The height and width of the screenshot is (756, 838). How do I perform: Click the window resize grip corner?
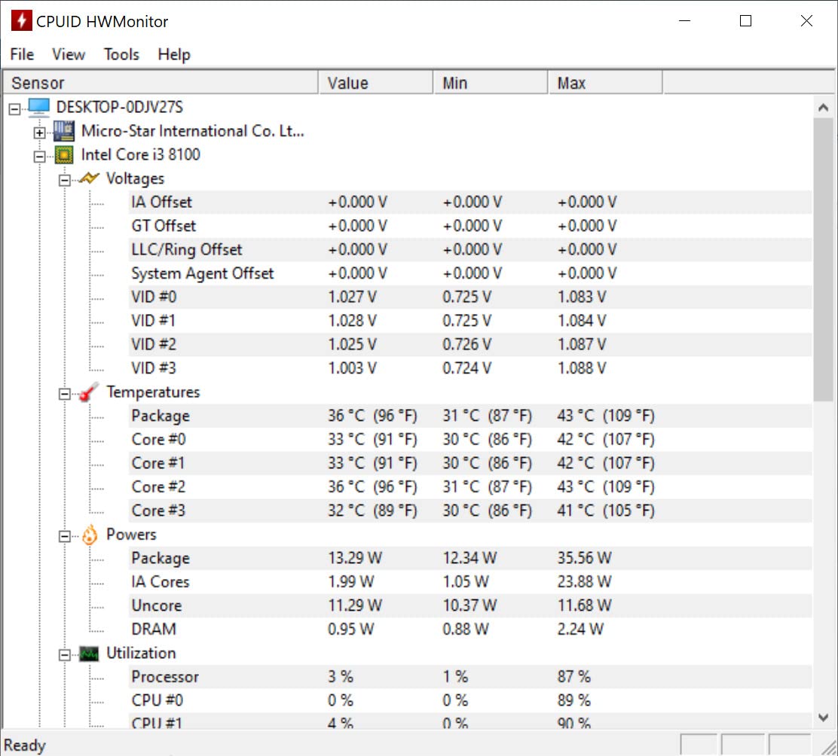[829, 747]
